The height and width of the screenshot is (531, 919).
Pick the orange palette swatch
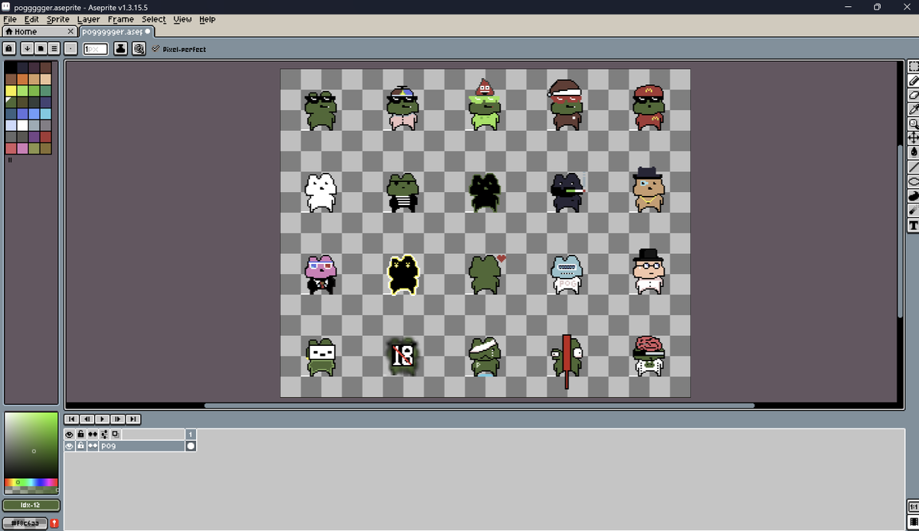(22, 79)
